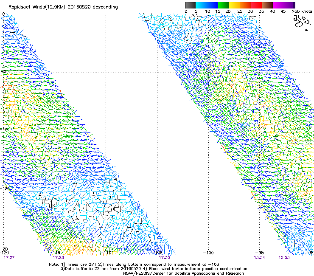Screen dimensions: 314x276
Task: Click the 'Note: 1) Times are GMT' footnote line
Action: point(134,265)
